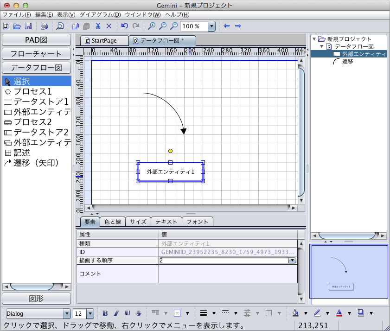Go back with the left blue arrow

[226, 25]
